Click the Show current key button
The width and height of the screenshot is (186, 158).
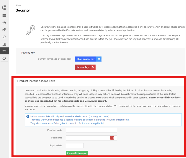[86, 59]
